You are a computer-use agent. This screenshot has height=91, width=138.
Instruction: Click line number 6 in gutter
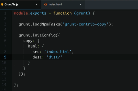tap(5, 41)
